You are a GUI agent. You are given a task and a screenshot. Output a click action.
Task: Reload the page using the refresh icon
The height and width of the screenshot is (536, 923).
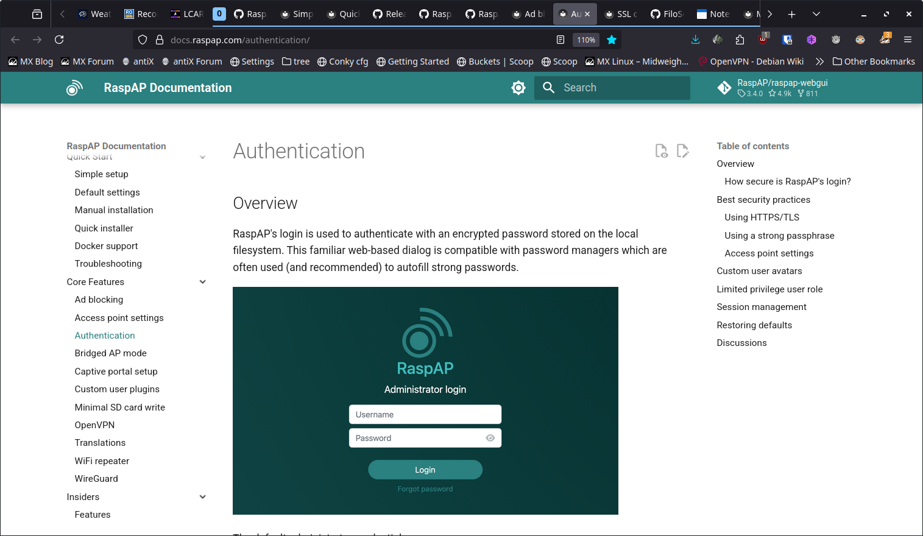coord(59,40)
